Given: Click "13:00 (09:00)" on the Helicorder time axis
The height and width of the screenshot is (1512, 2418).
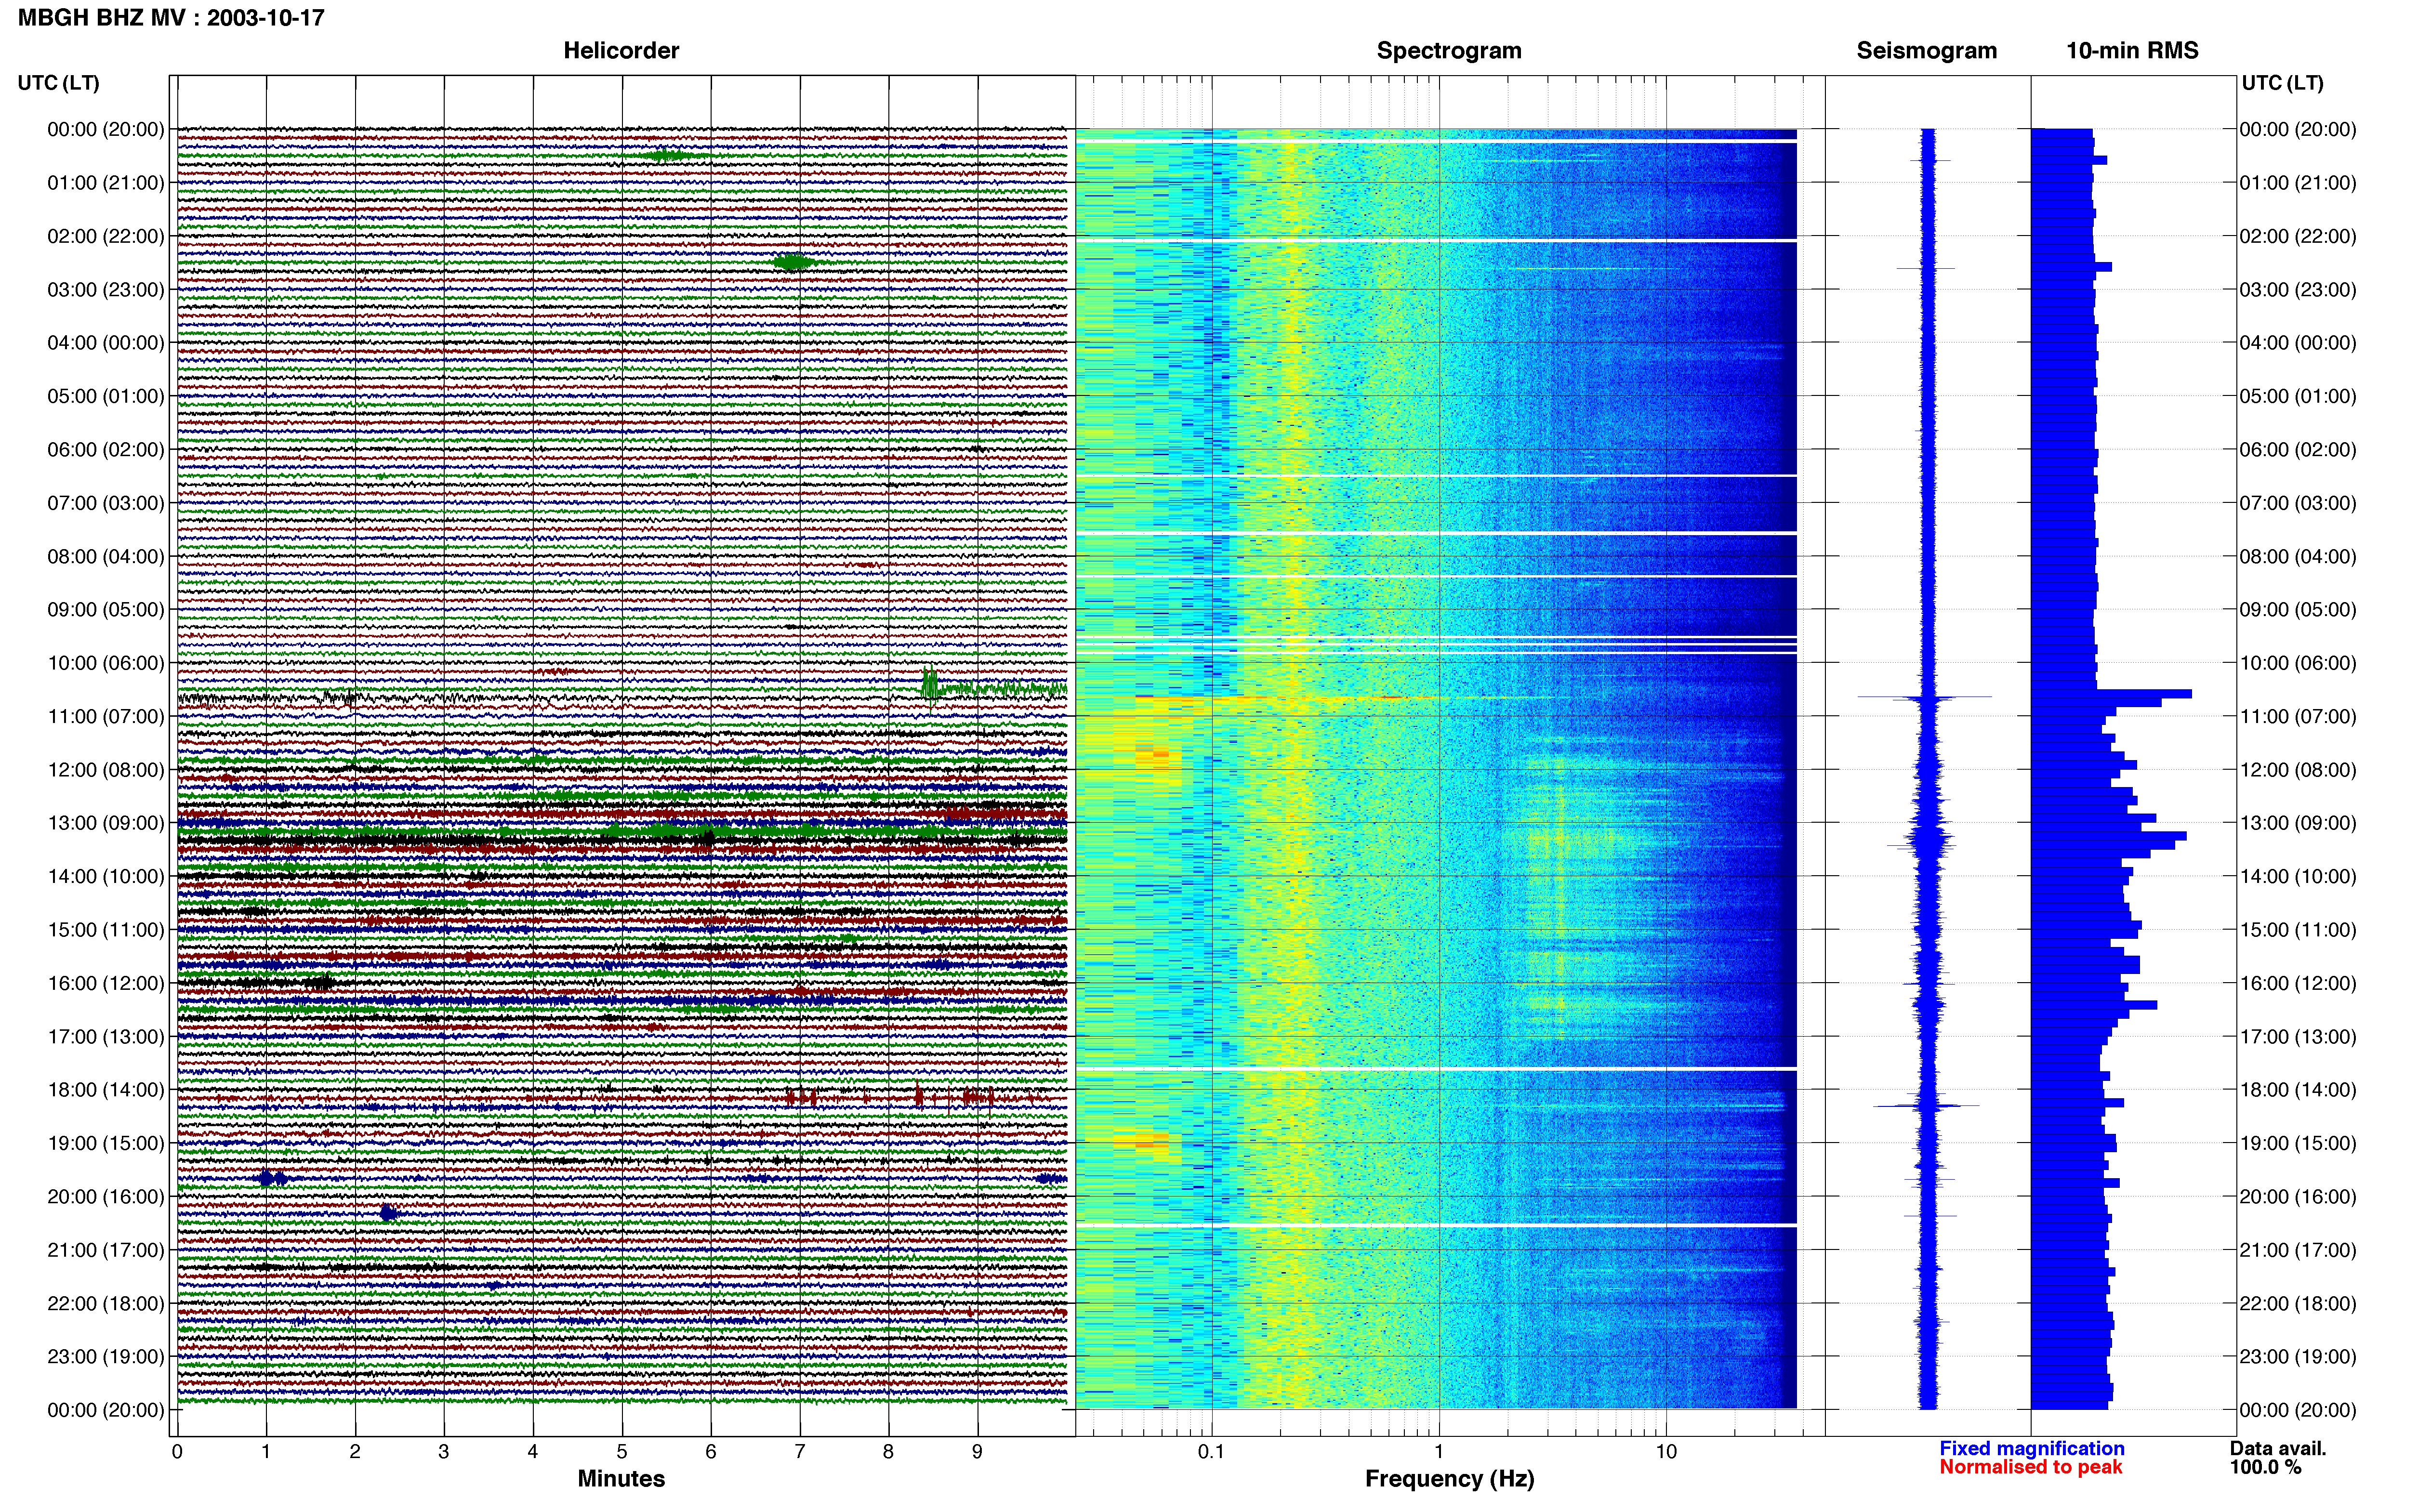Looking at the screenshot, I should [106, 823].
